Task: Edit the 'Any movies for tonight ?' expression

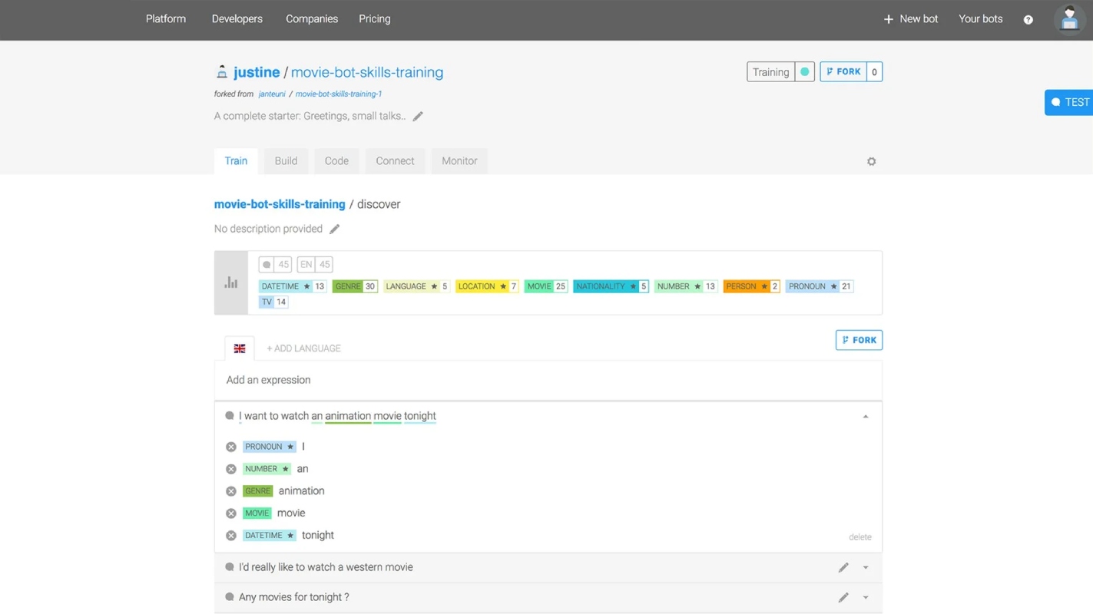Action: [843, 597]
